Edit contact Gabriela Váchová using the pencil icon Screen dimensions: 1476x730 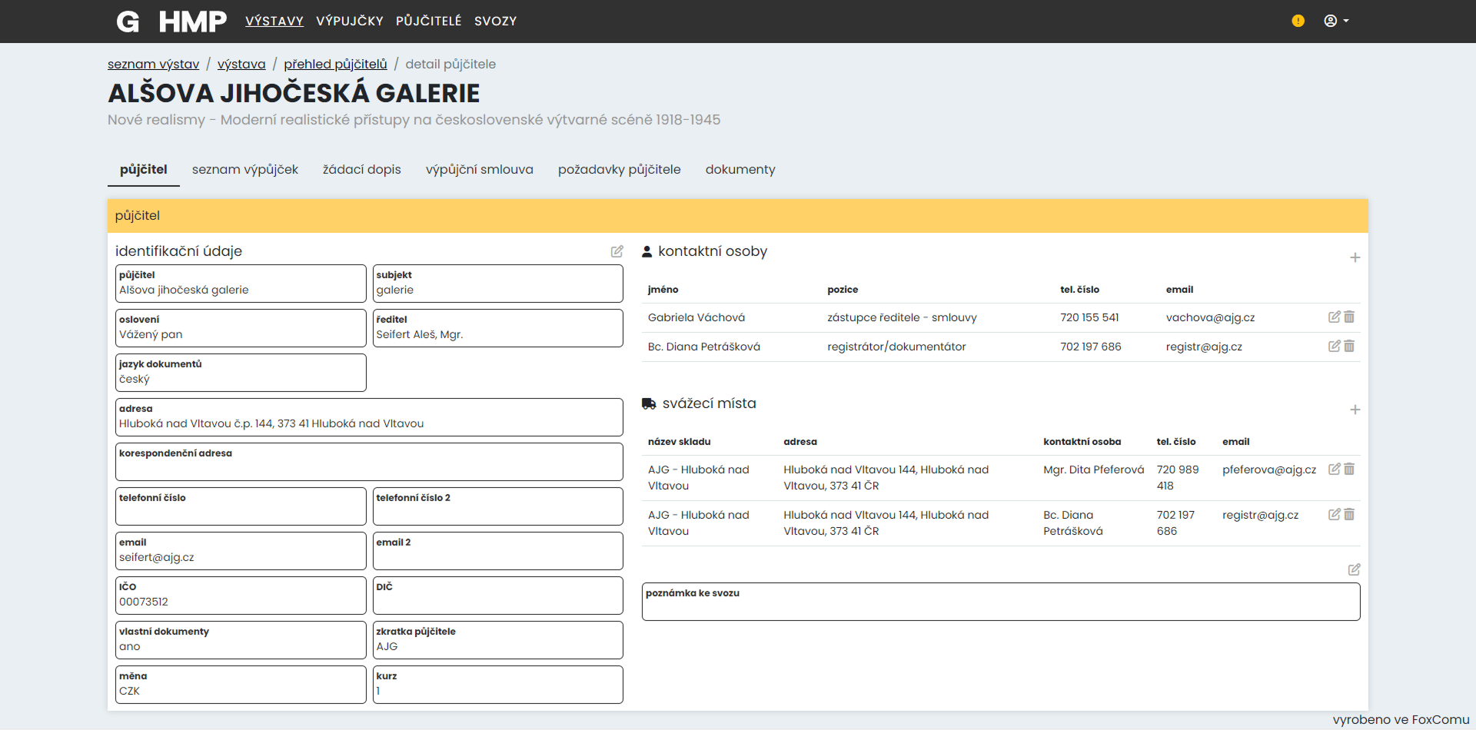point(1335,317)
